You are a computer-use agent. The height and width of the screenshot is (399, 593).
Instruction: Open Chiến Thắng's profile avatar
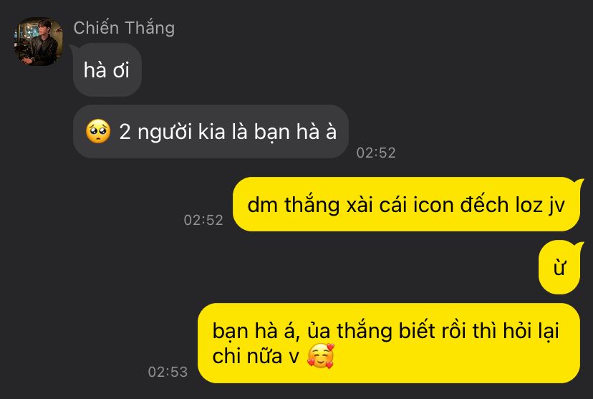(x=38, y=42)
